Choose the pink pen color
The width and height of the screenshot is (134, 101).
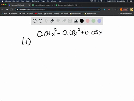(x=88, y=21)
